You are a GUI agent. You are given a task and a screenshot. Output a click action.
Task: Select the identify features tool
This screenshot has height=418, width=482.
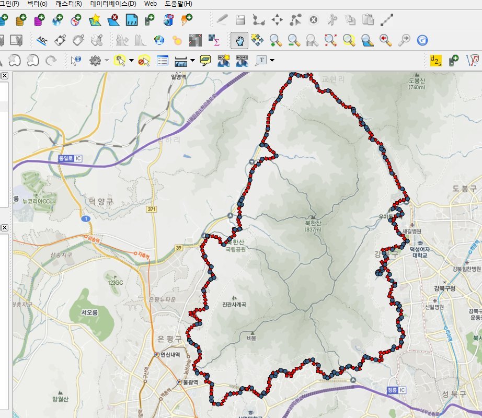(x=76, y=61)
